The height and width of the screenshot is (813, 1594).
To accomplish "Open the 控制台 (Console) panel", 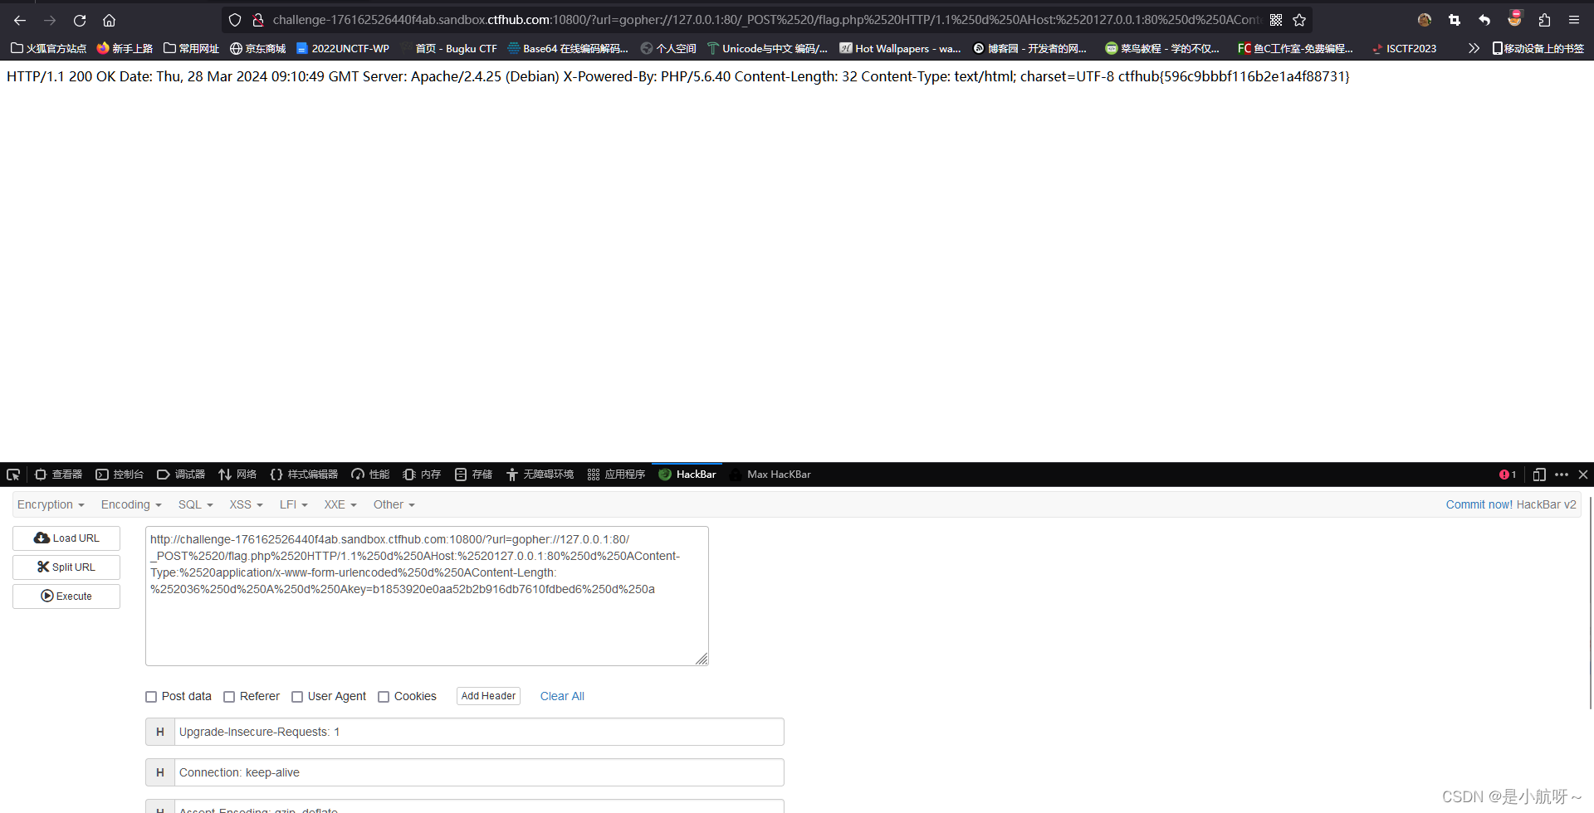I will (120, 474).
